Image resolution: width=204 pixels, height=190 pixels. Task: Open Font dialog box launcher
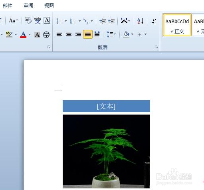(x=49, y=47)
